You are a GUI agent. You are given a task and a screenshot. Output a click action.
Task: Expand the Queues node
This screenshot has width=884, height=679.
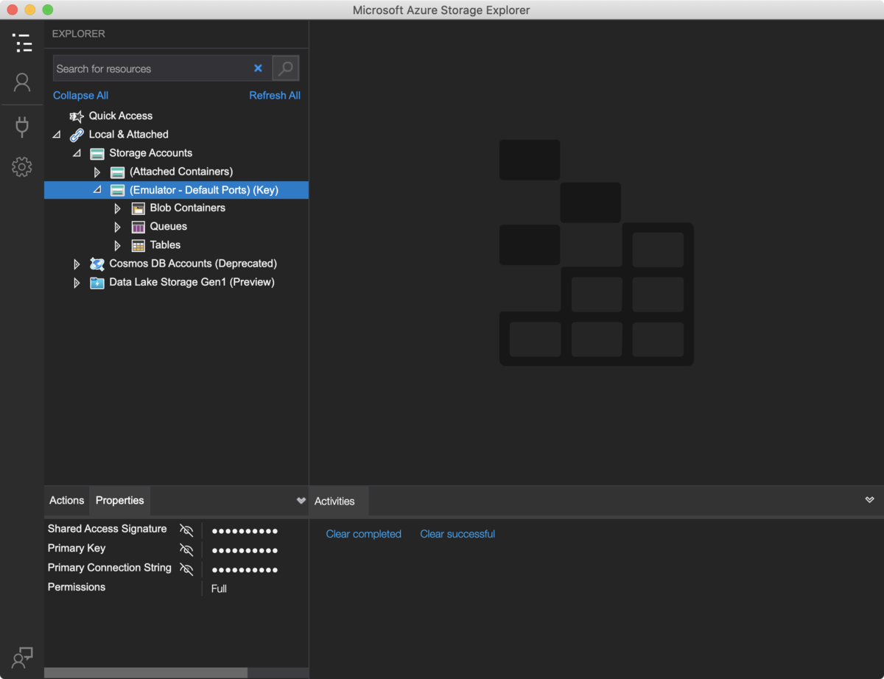[x=117, y=227]
